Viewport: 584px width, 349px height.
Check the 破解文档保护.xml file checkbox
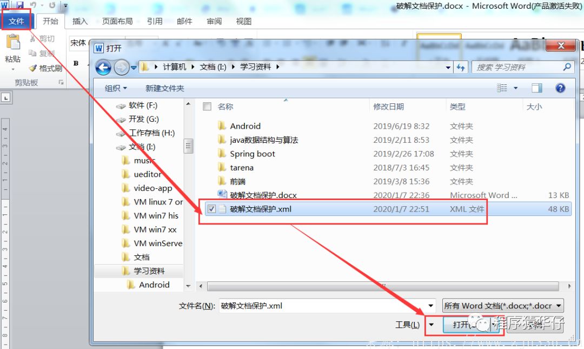click(211, 209)
